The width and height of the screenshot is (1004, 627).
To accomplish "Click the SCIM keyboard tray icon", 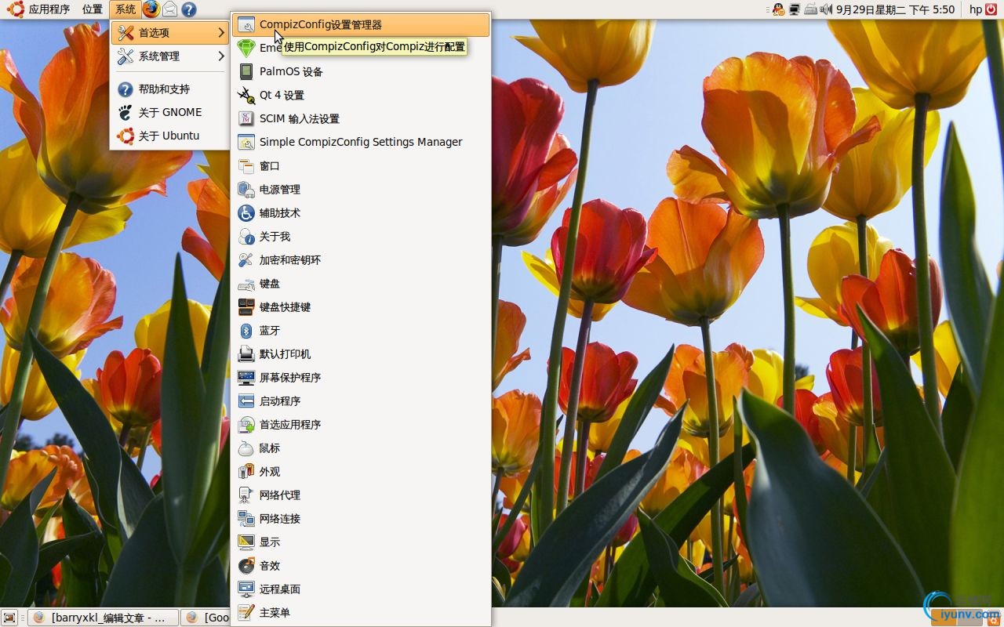I will [810, 9].
